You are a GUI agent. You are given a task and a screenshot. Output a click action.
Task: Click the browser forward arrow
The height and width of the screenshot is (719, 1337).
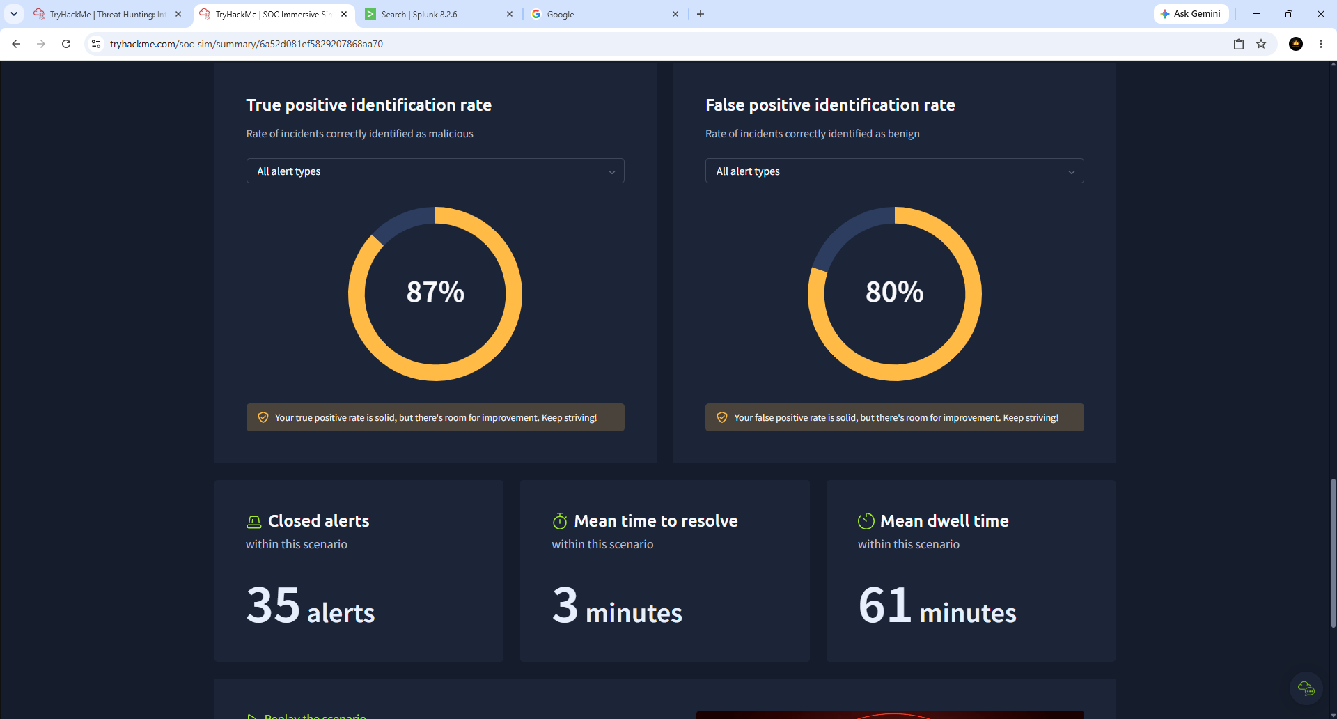(x=41, y=44)
